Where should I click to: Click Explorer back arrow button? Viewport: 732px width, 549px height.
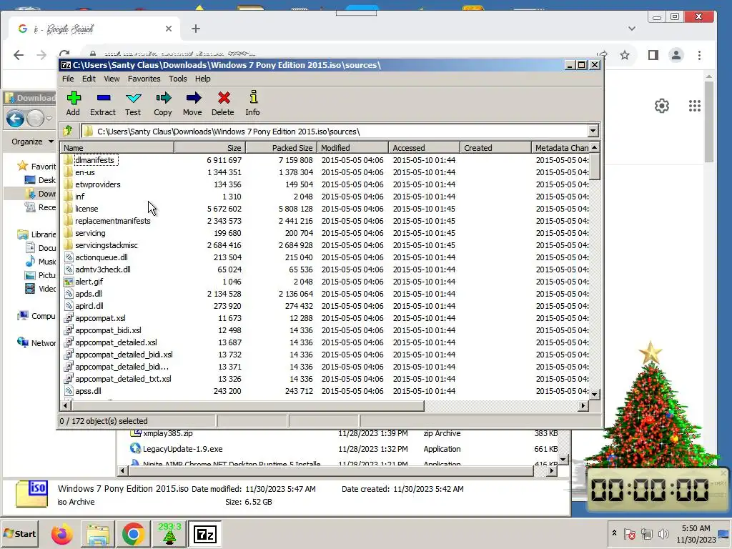[15, 119]
